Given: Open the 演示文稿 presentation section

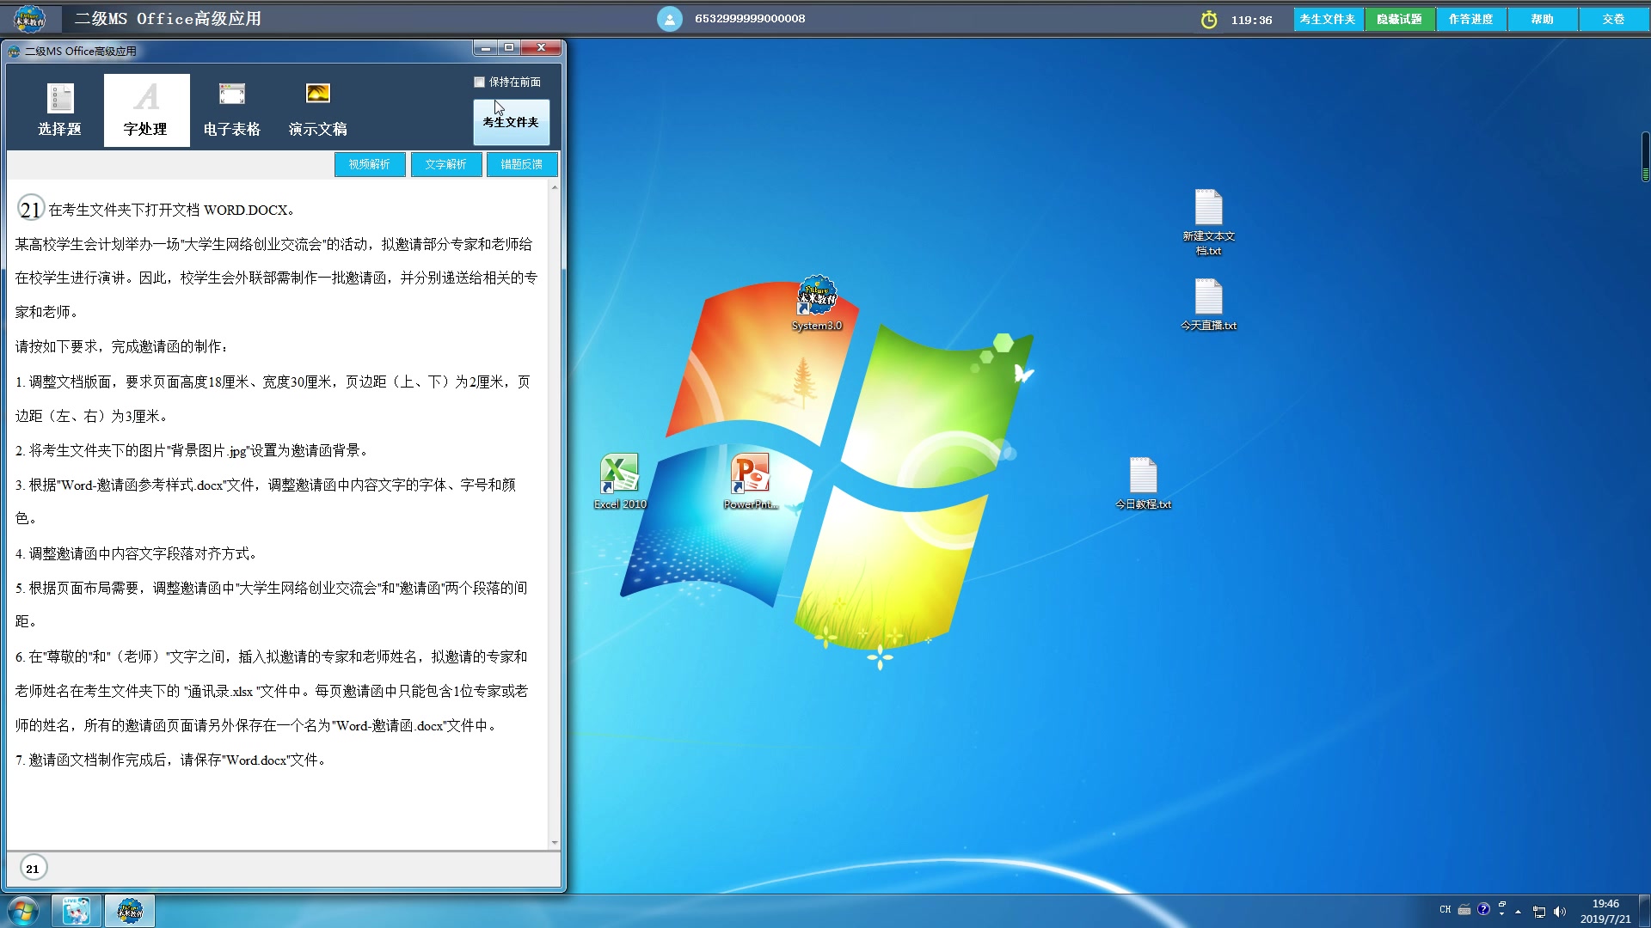Looking at the screenshot, I should click(316, 110).
